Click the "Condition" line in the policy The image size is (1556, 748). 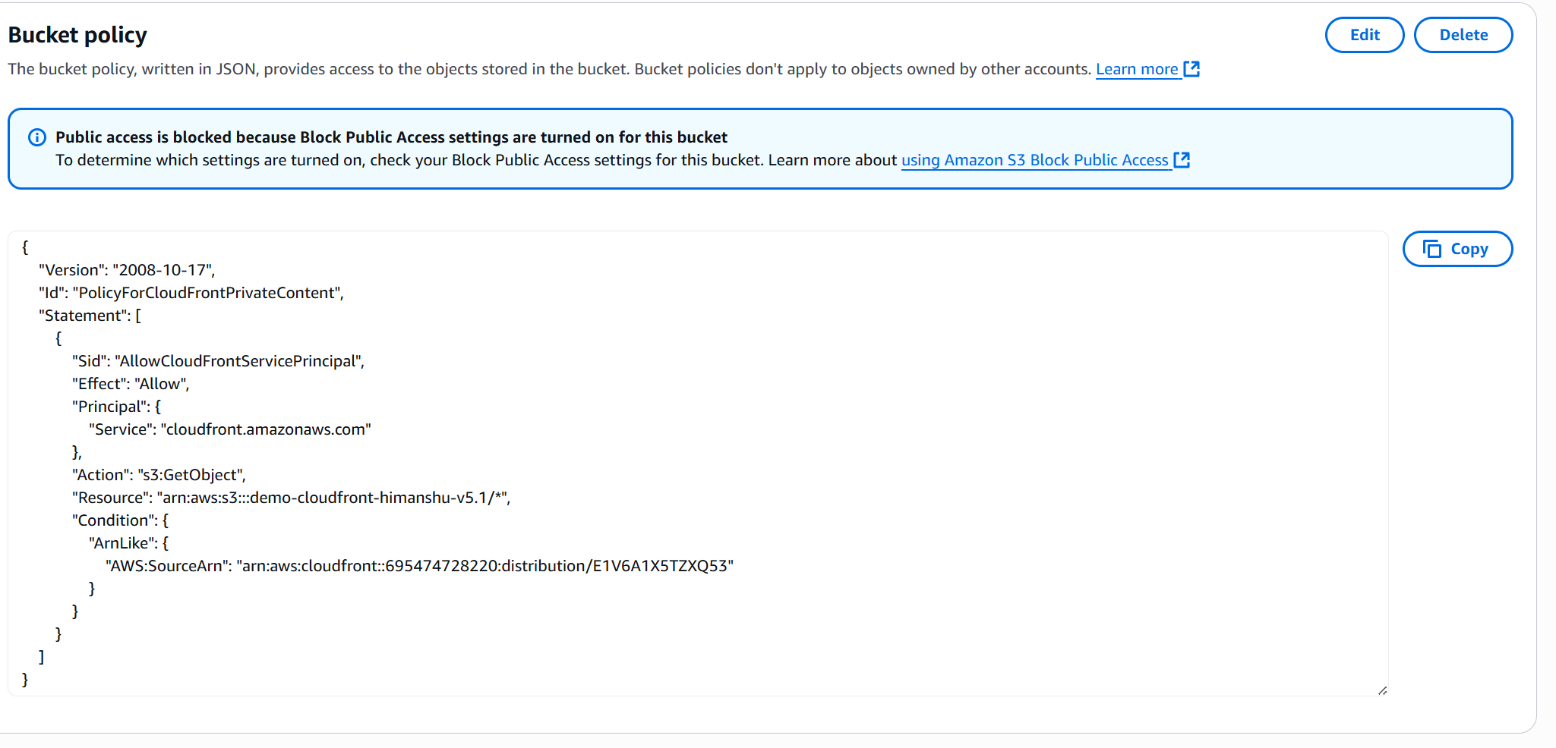pyautogui.click(x=120, y=520)
